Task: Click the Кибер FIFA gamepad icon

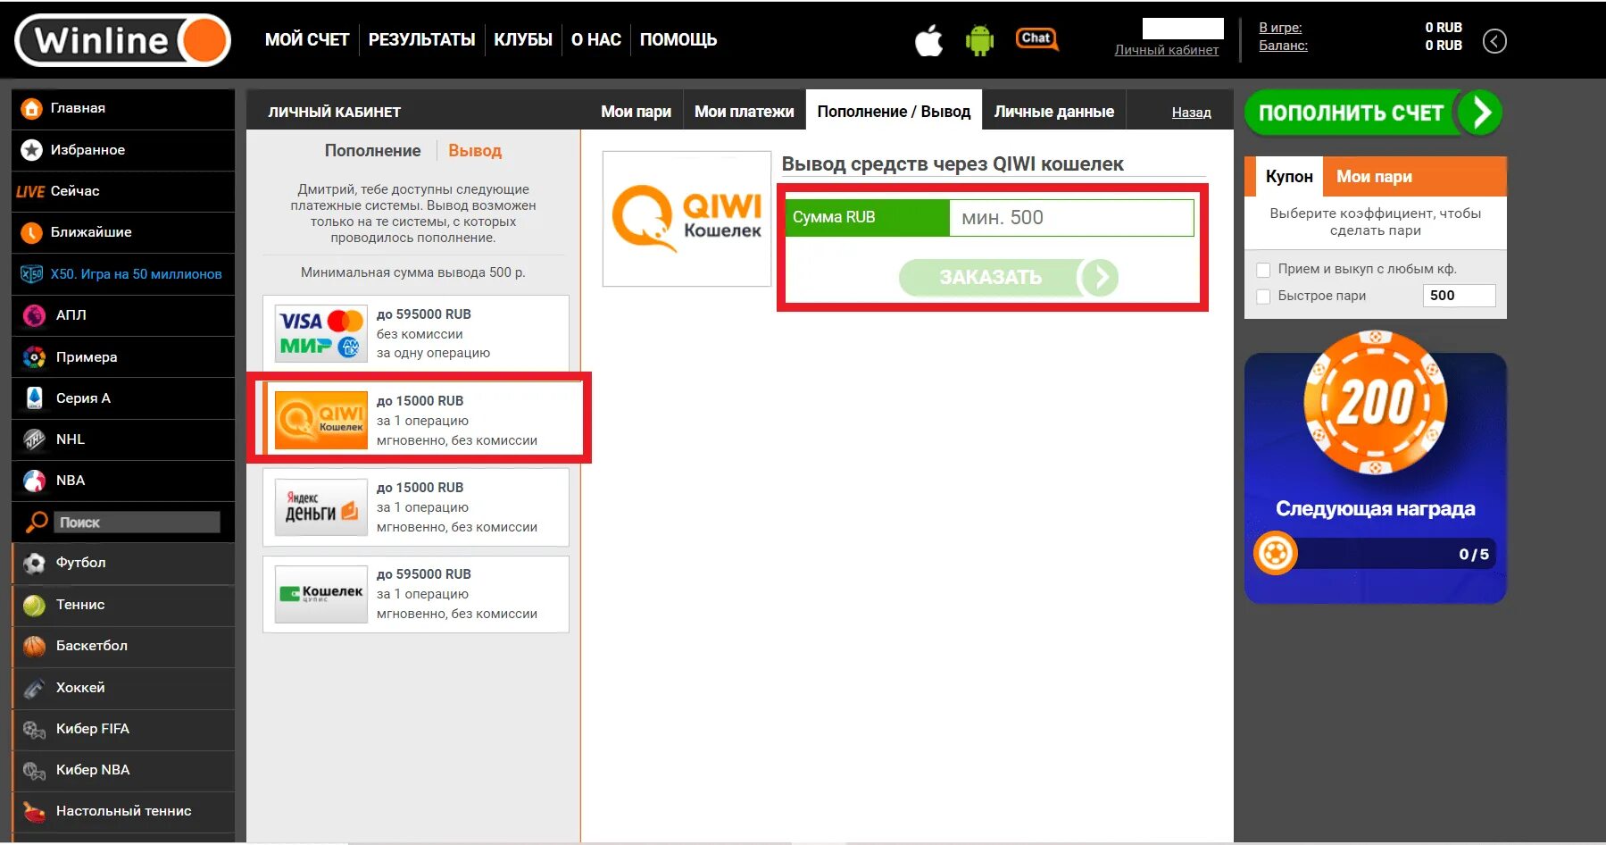Action: pyautogui.click(x=34, y=729)
